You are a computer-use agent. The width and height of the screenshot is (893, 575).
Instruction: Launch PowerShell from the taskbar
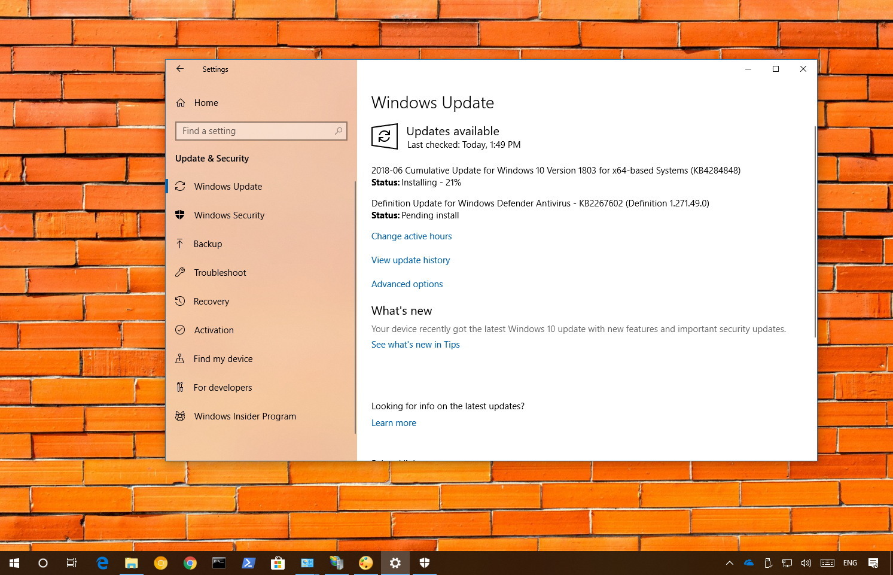(248, 562)
